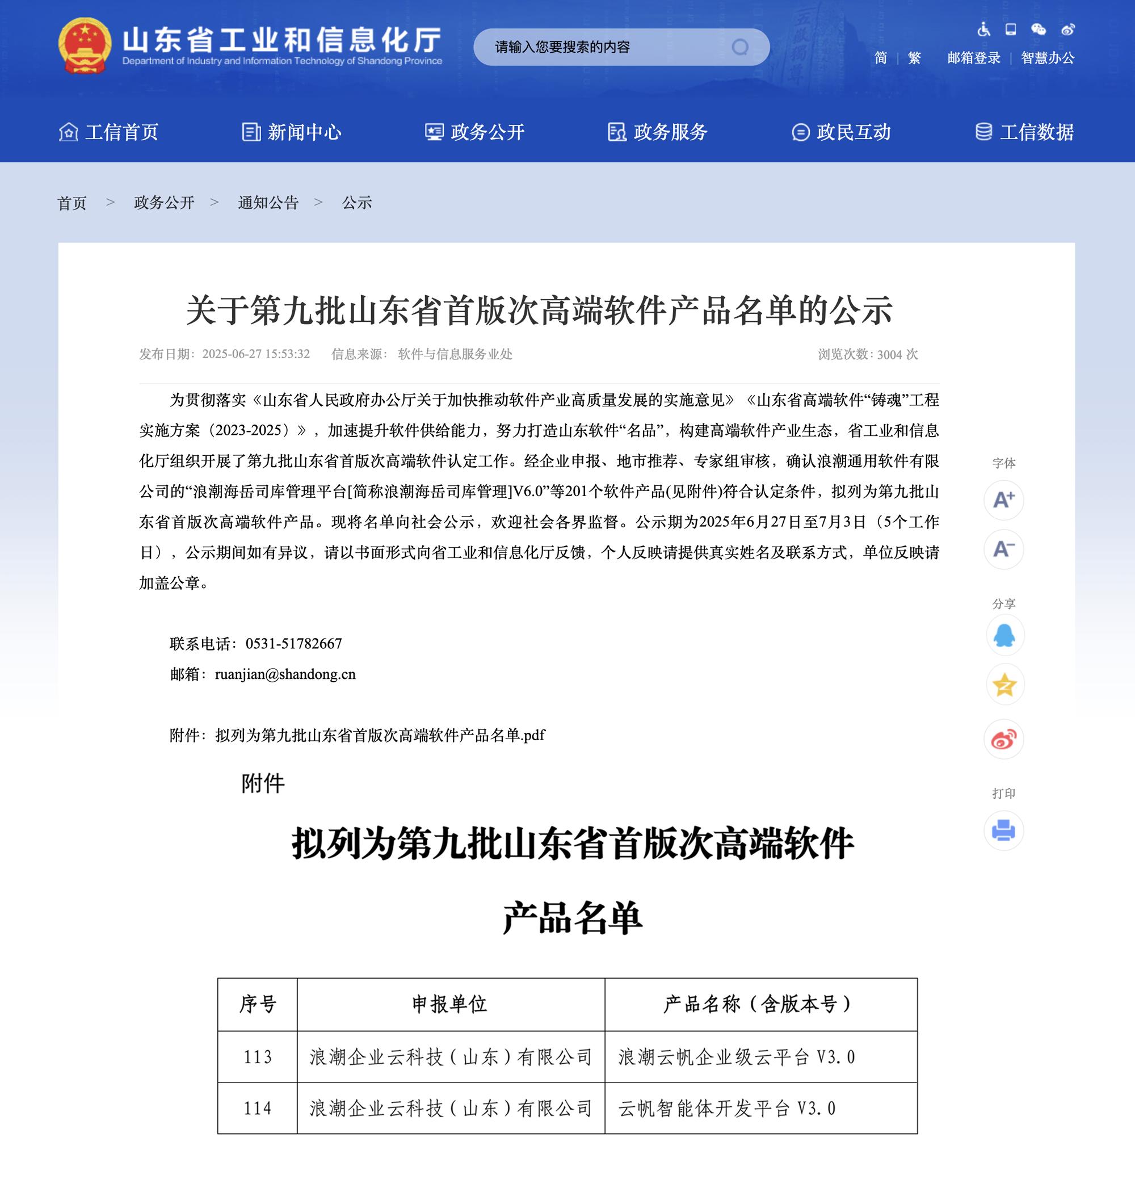The image size is (1135, 1192).
Task: Click table cell 114
Action: pos(258,1109)
